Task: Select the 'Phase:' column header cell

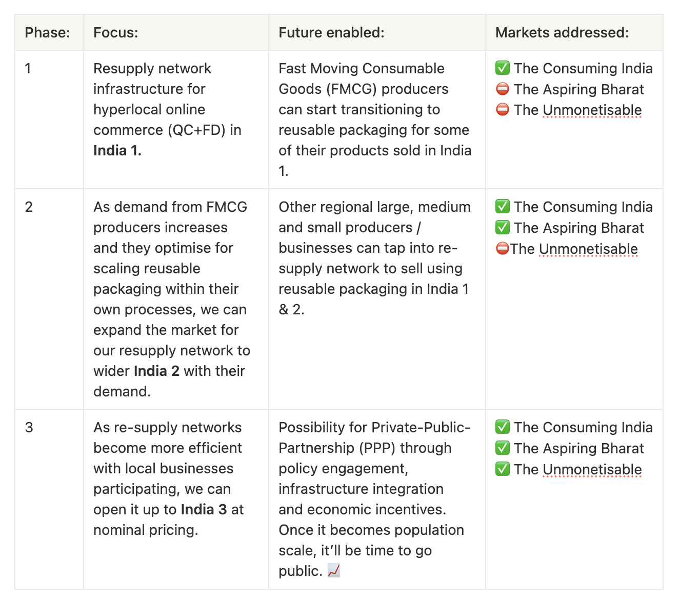Action: pos(49,32)
